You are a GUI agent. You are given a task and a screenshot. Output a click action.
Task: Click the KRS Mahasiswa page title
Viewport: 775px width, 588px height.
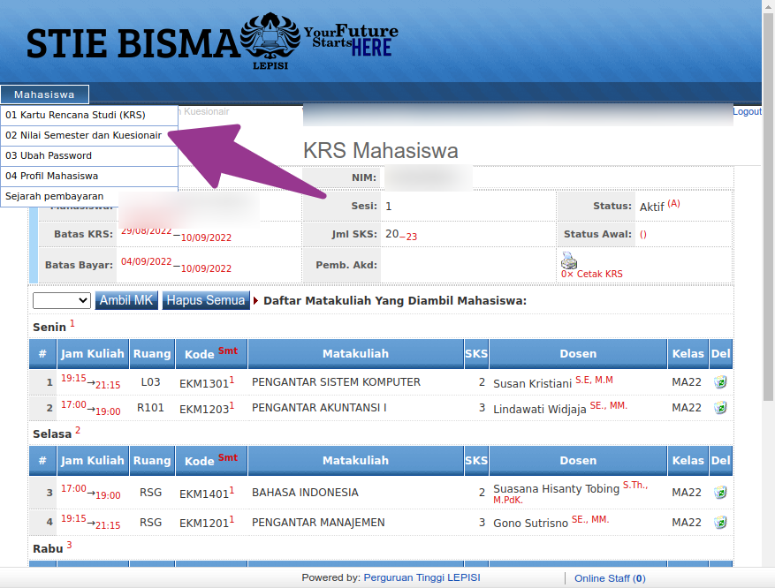coord(381,151)
